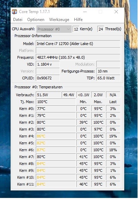Click the 12 Kern(e) count box

click(x=76, y=29)
